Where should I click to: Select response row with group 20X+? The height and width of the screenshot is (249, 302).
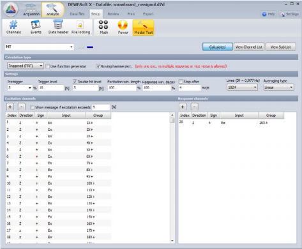[231, 123]
